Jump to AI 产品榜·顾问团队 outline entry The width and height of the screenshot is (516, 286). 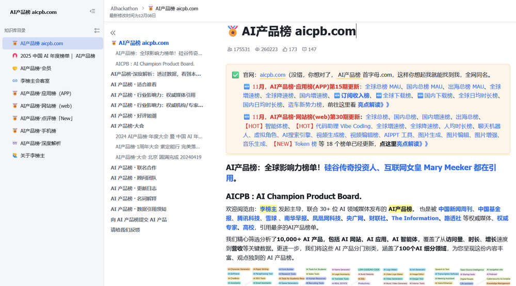click(x=134, y=178)
